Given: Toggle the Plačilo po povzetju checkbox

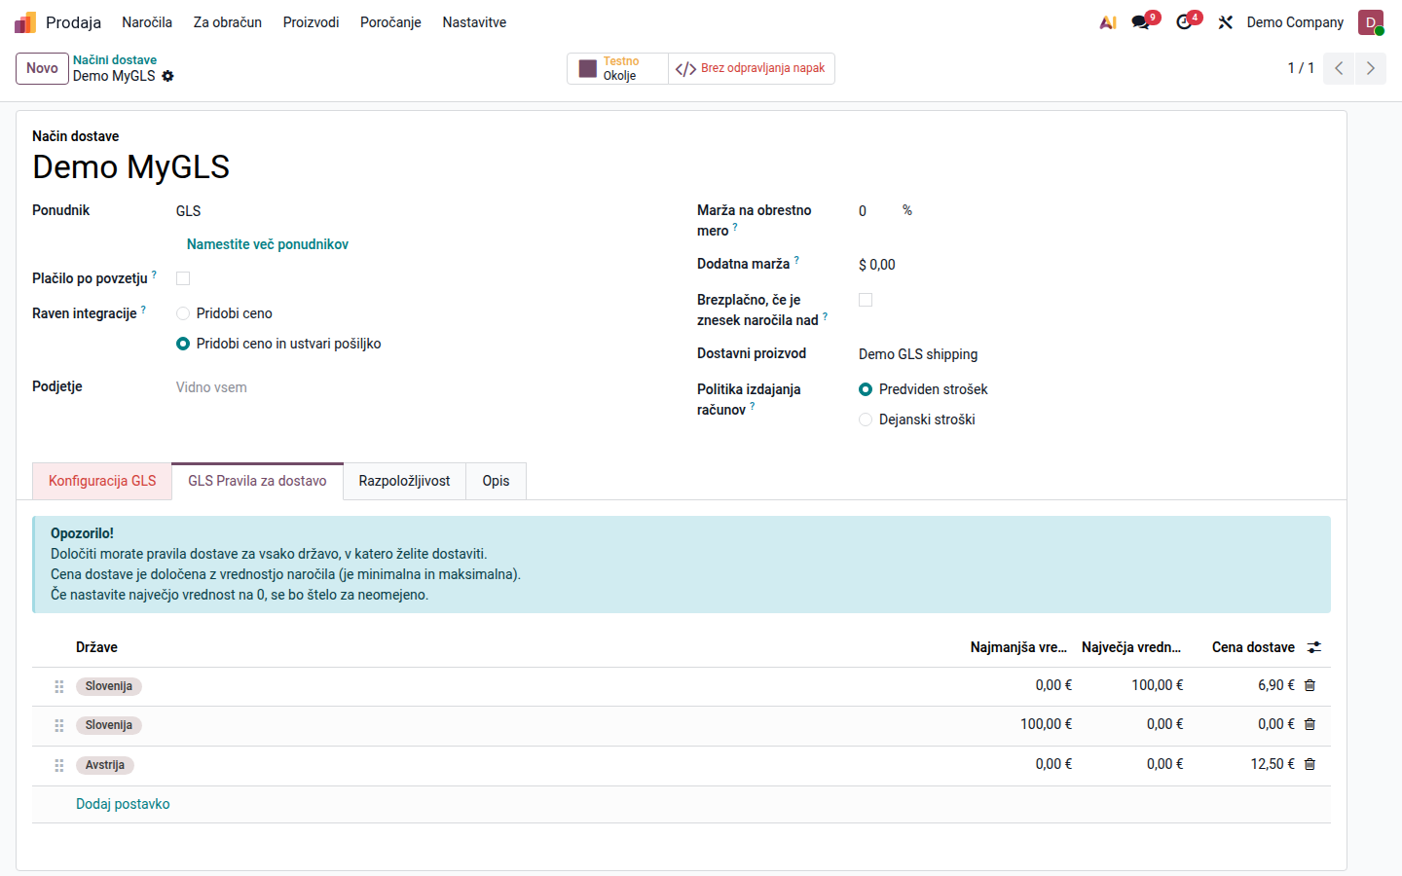Looking at the screenshot, I should [x=183, y=278].
